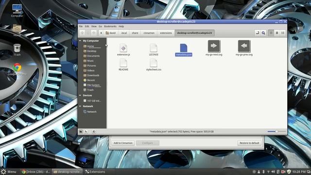Select the stylesheet.css file icon

coord(154,63)
